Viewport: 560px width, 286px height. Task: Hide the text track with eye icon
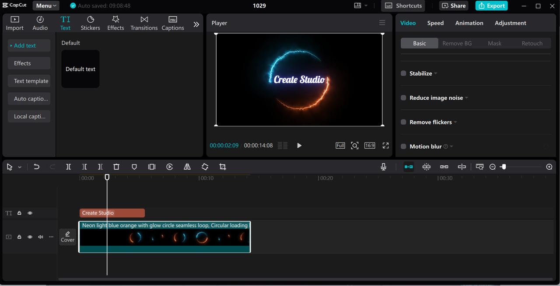pyautogui.click(x=30, y=213)
